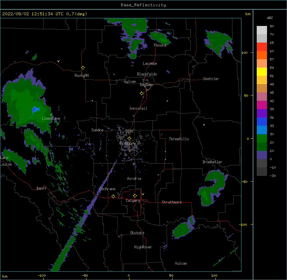Click the yellow diamond marker near RockyMH

click(83, 68)
